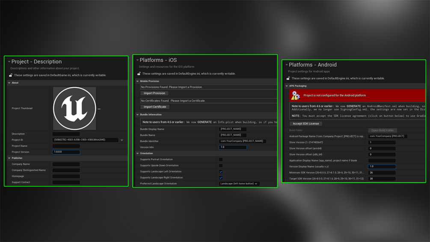Click the Project Version field showing 1.0.0.0
The height and width of the screenshot is (242, 430).
click(x=66, y=152)
